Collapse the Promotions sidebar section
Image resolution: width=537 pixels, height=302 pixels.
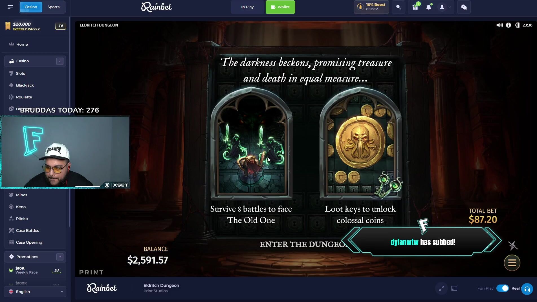click(60, 257)
